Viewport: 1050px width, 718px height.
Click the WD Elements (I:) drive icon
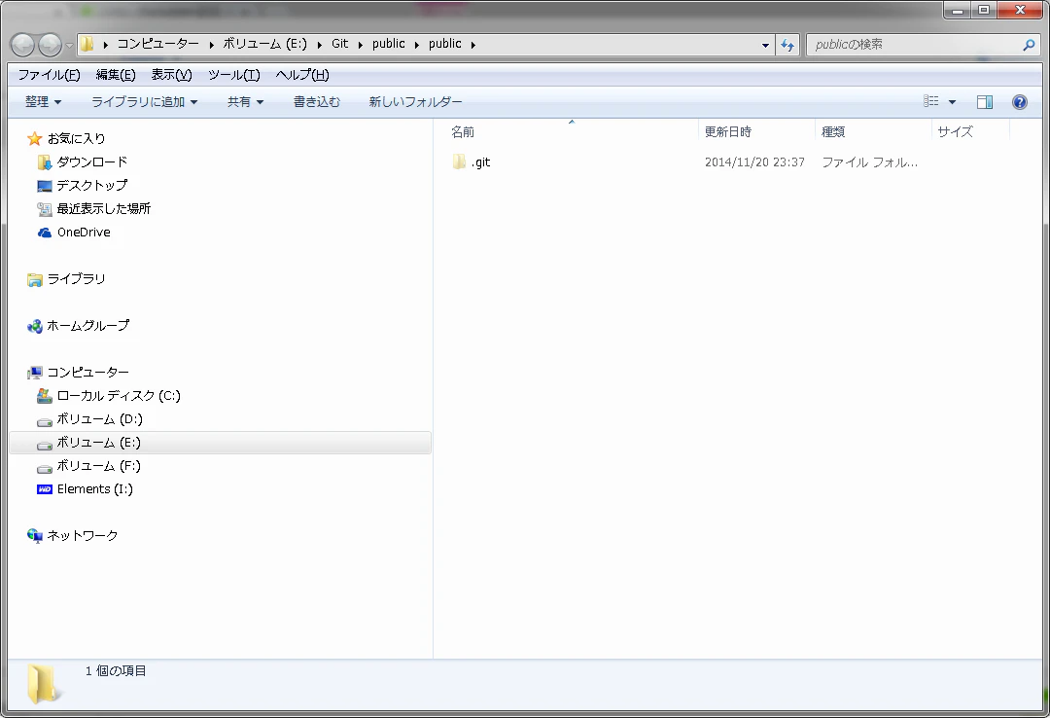44,489
